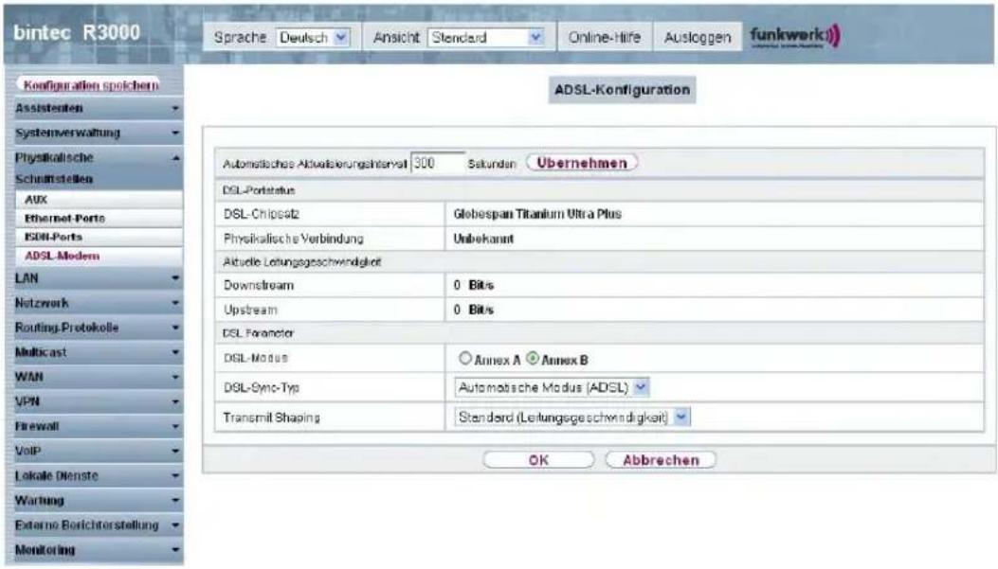Expand the Systemverwaltung menu section

tap(98, 133)
